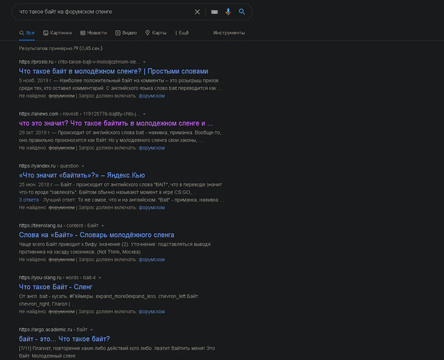Open 'Что такое байт в молодёжном сленге?' result
This screenshot has height=360, width=444.
[114, 71]
